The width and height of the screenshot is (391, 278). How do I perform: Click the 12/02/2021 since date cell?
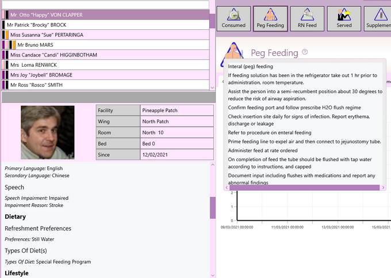click(x=177, y=155)
